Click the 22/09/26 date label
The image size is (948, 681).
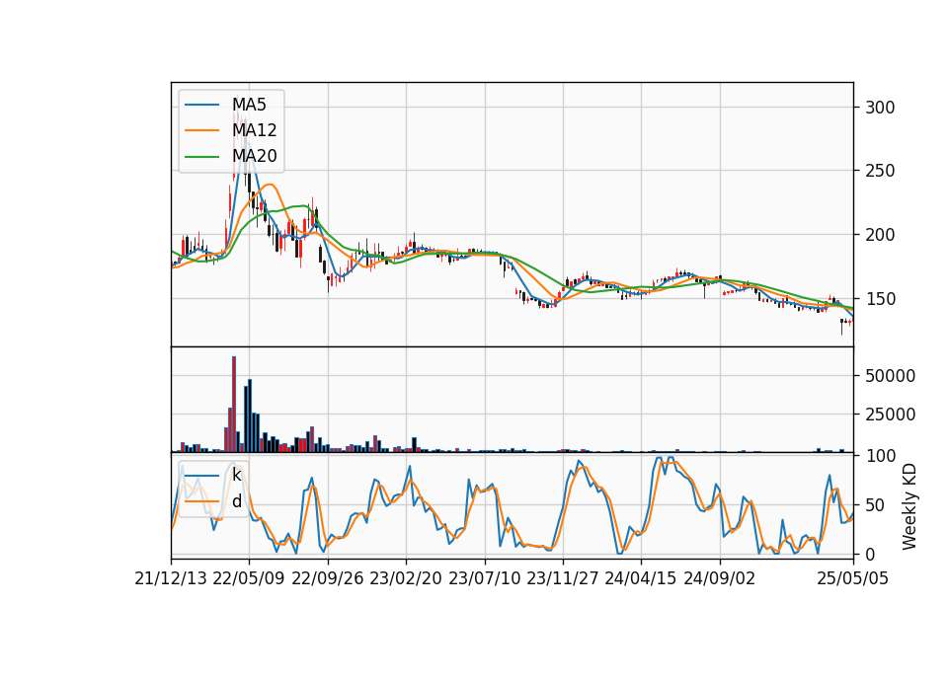[327, 578]
